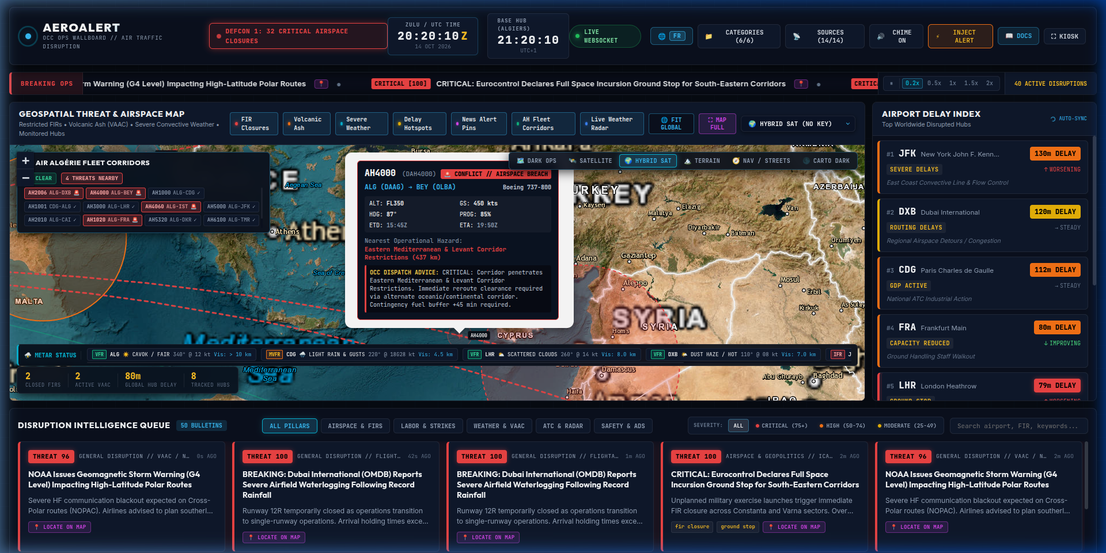Click the Fit Global button

point(671,124)
